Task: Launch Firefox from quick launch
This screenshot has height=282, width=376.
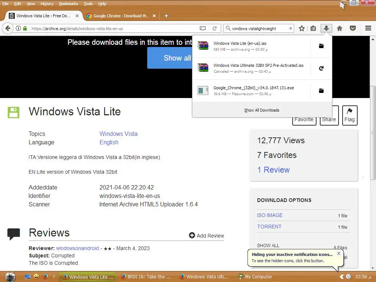Action: tap(45, 277)
